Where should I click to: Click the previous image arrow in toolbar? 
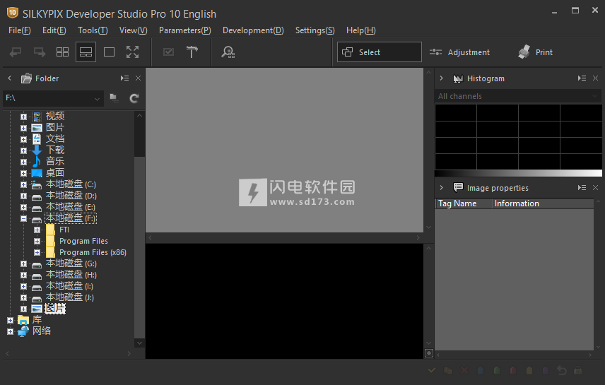16,52
